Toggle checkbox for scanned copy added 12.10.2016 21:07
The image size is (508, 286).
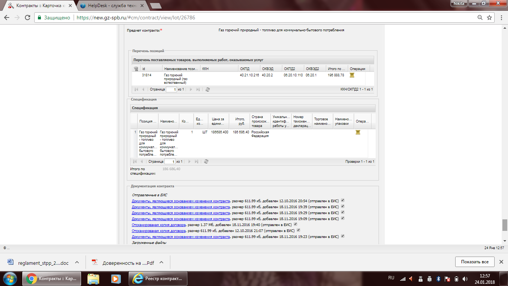pos(298,230)
